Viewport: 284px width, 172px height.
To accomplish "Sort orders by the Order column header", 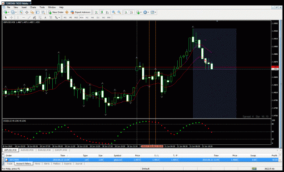I will tap(9, 155).
